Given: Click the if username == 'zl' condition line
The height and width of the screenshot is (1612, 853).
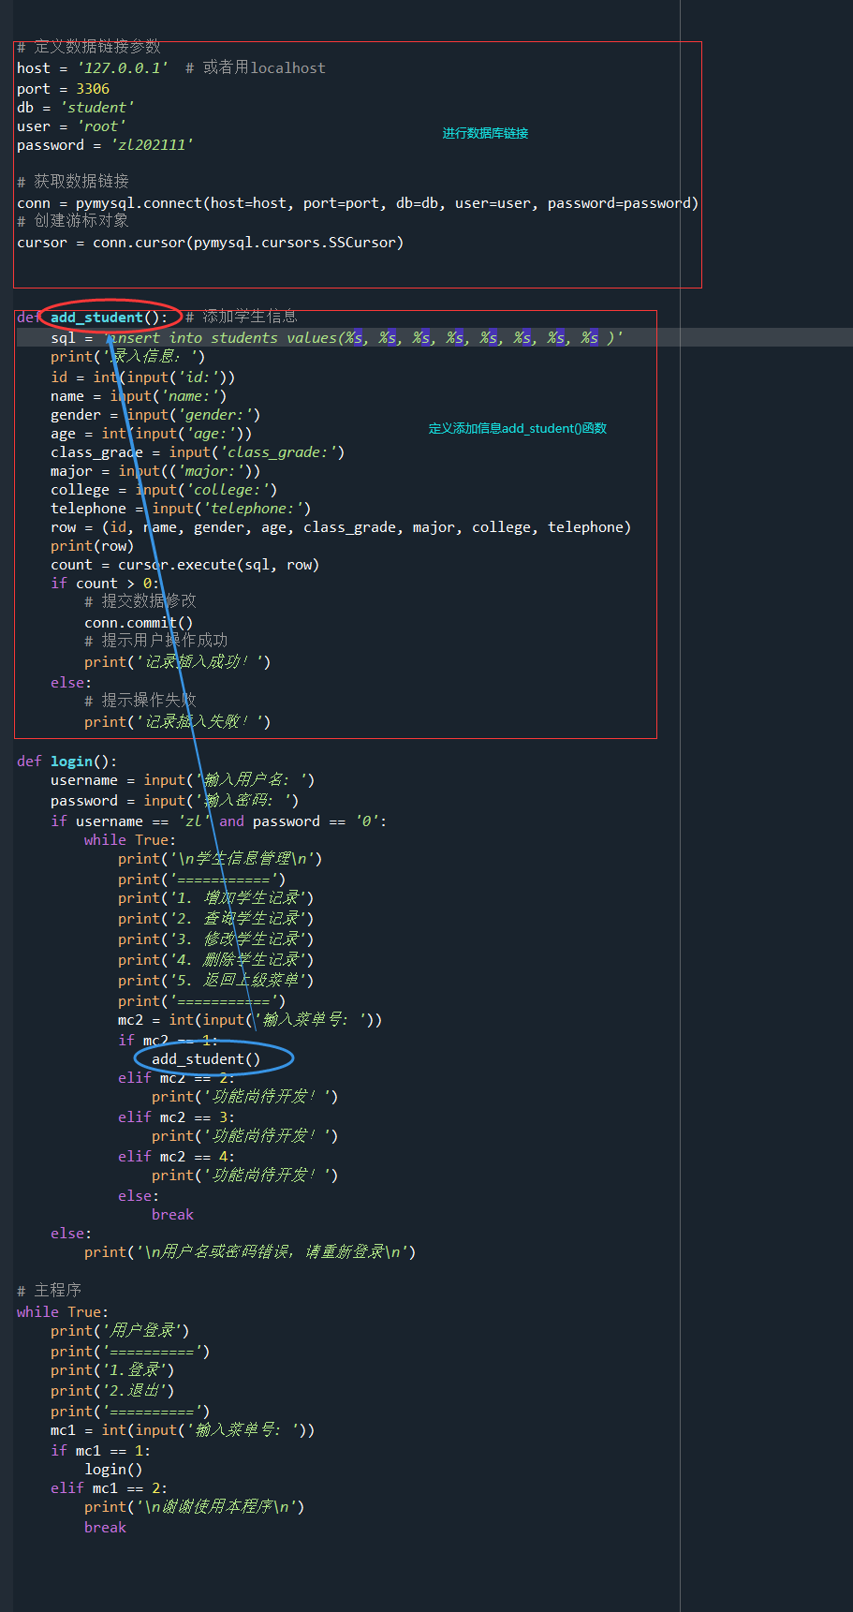Looking at the screenshot, I should [x=219, y=821].
